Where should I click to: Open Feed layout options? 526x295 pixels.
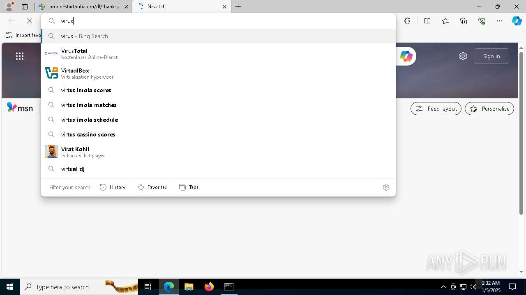(436, 109)
